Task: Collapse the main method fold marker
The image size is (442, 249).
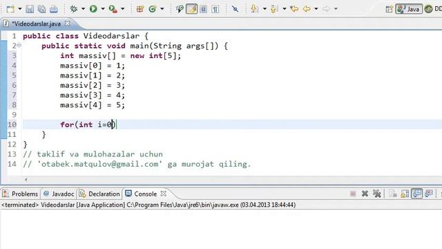Action: point(19,45)
